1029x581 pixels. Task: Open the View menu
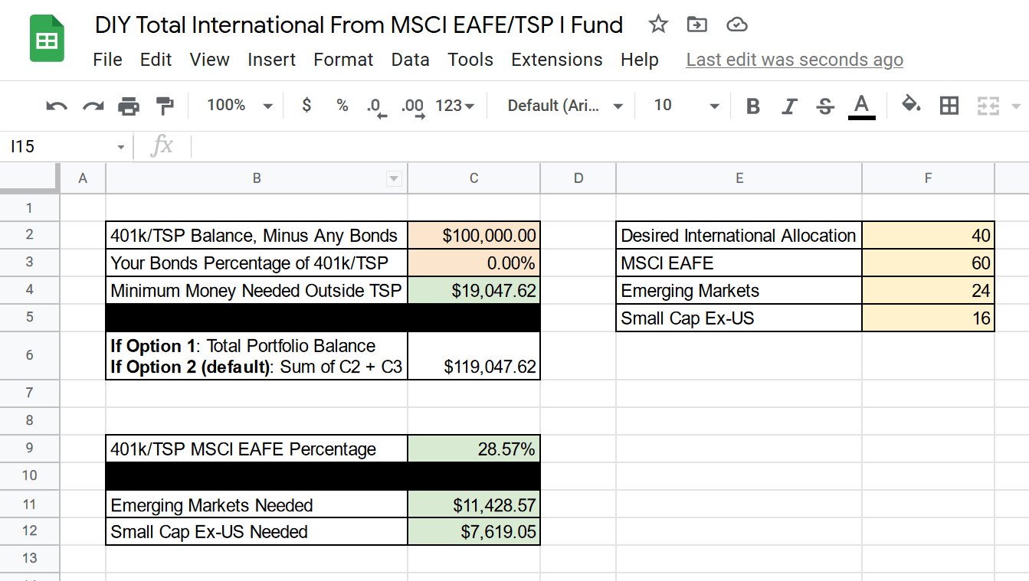209,60
